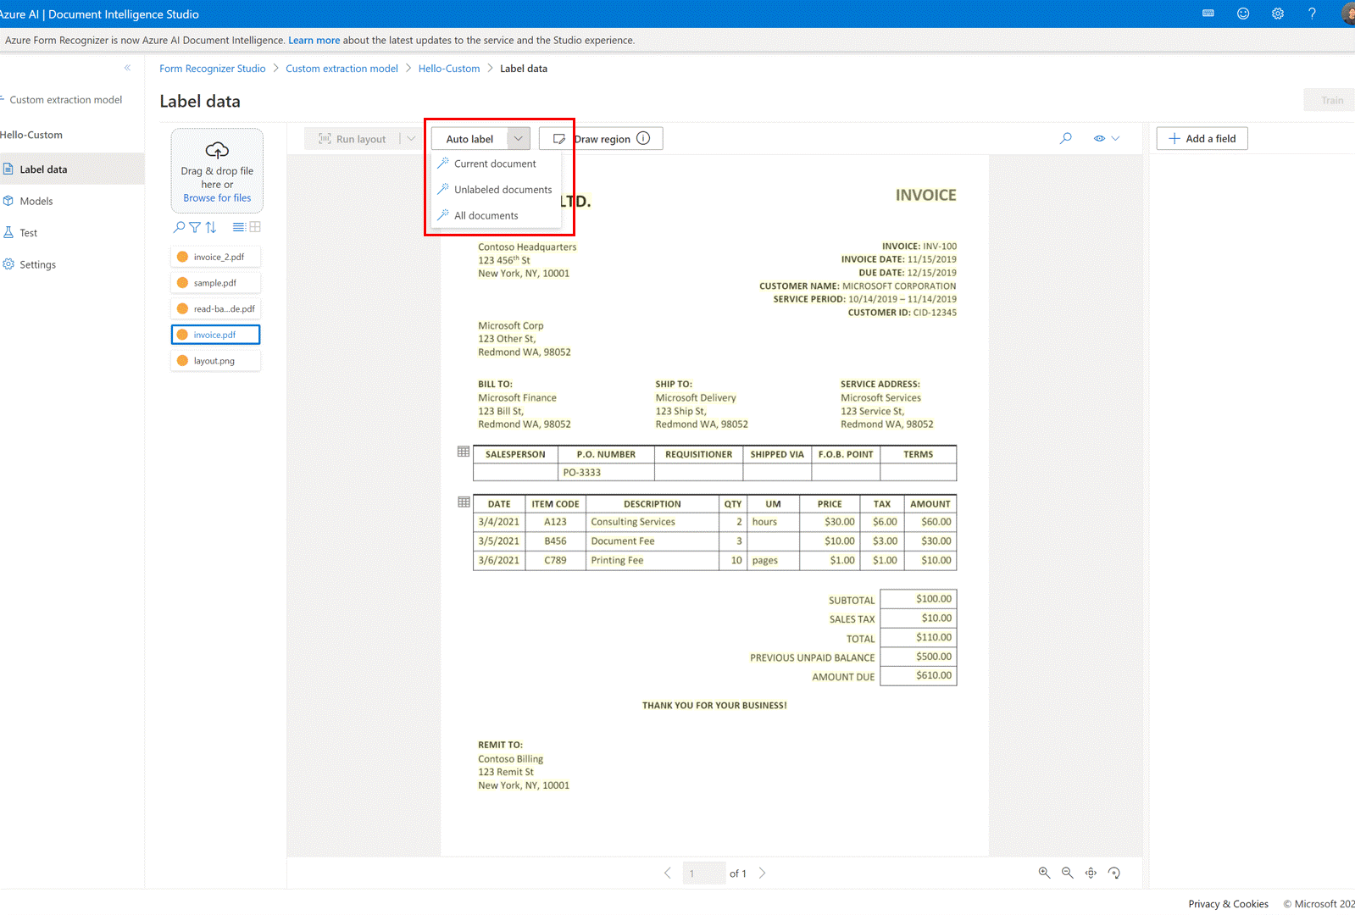Click the sort arrows icon above file list
This screenshot has height=915, width=1355.
point(211,227)
